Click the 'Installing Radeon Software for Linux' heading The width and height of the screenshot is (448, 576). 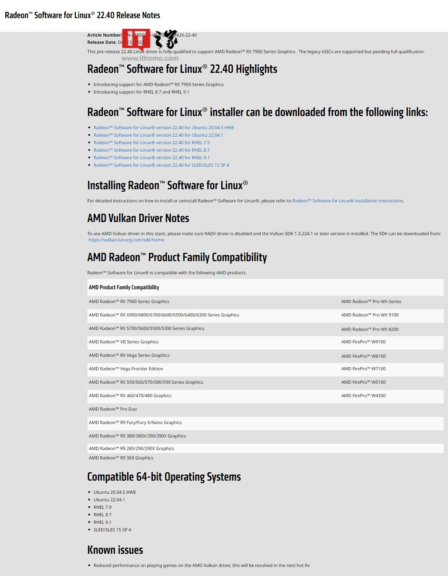pos(167,185)
